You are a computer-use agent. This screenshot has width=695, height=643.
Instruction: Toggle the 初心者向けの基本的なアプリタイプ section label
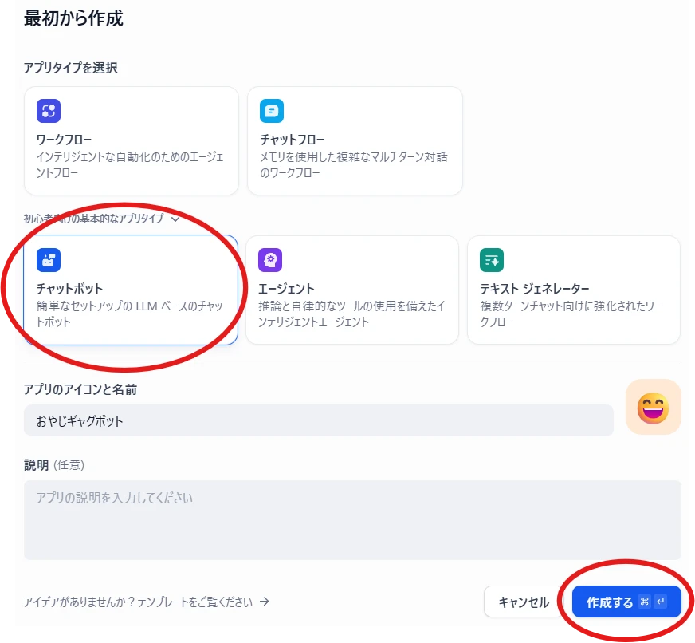(93, 218)
